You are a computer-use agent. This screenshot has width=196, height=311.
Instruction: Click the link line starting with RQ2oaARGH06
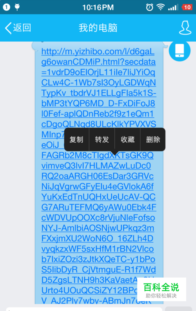[97, 176]
